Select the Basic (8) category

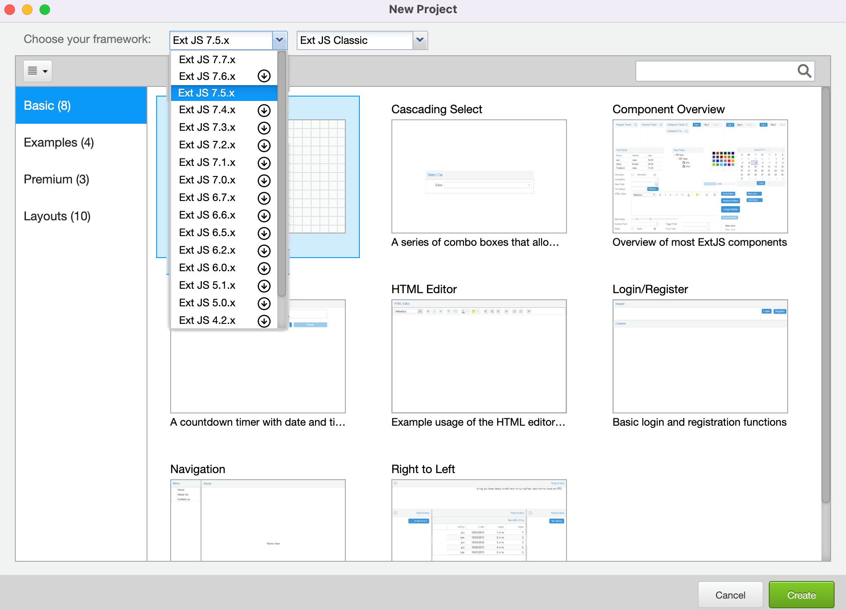(81, 105)
